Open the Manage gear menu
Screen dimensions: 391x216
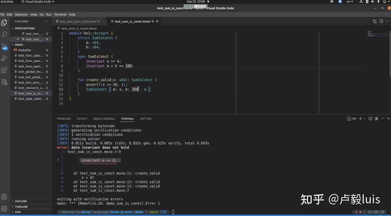(4, 208)
